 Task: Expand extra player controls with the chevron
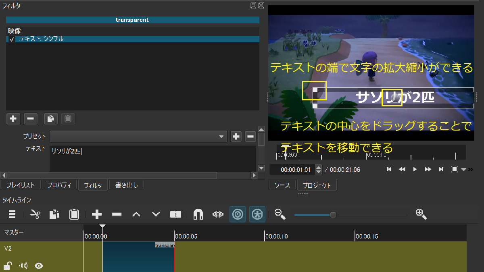coord(470,169)
